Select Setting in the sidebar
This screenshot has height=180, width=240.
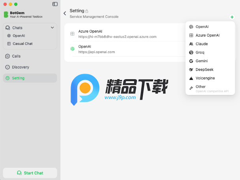[30, 78]
